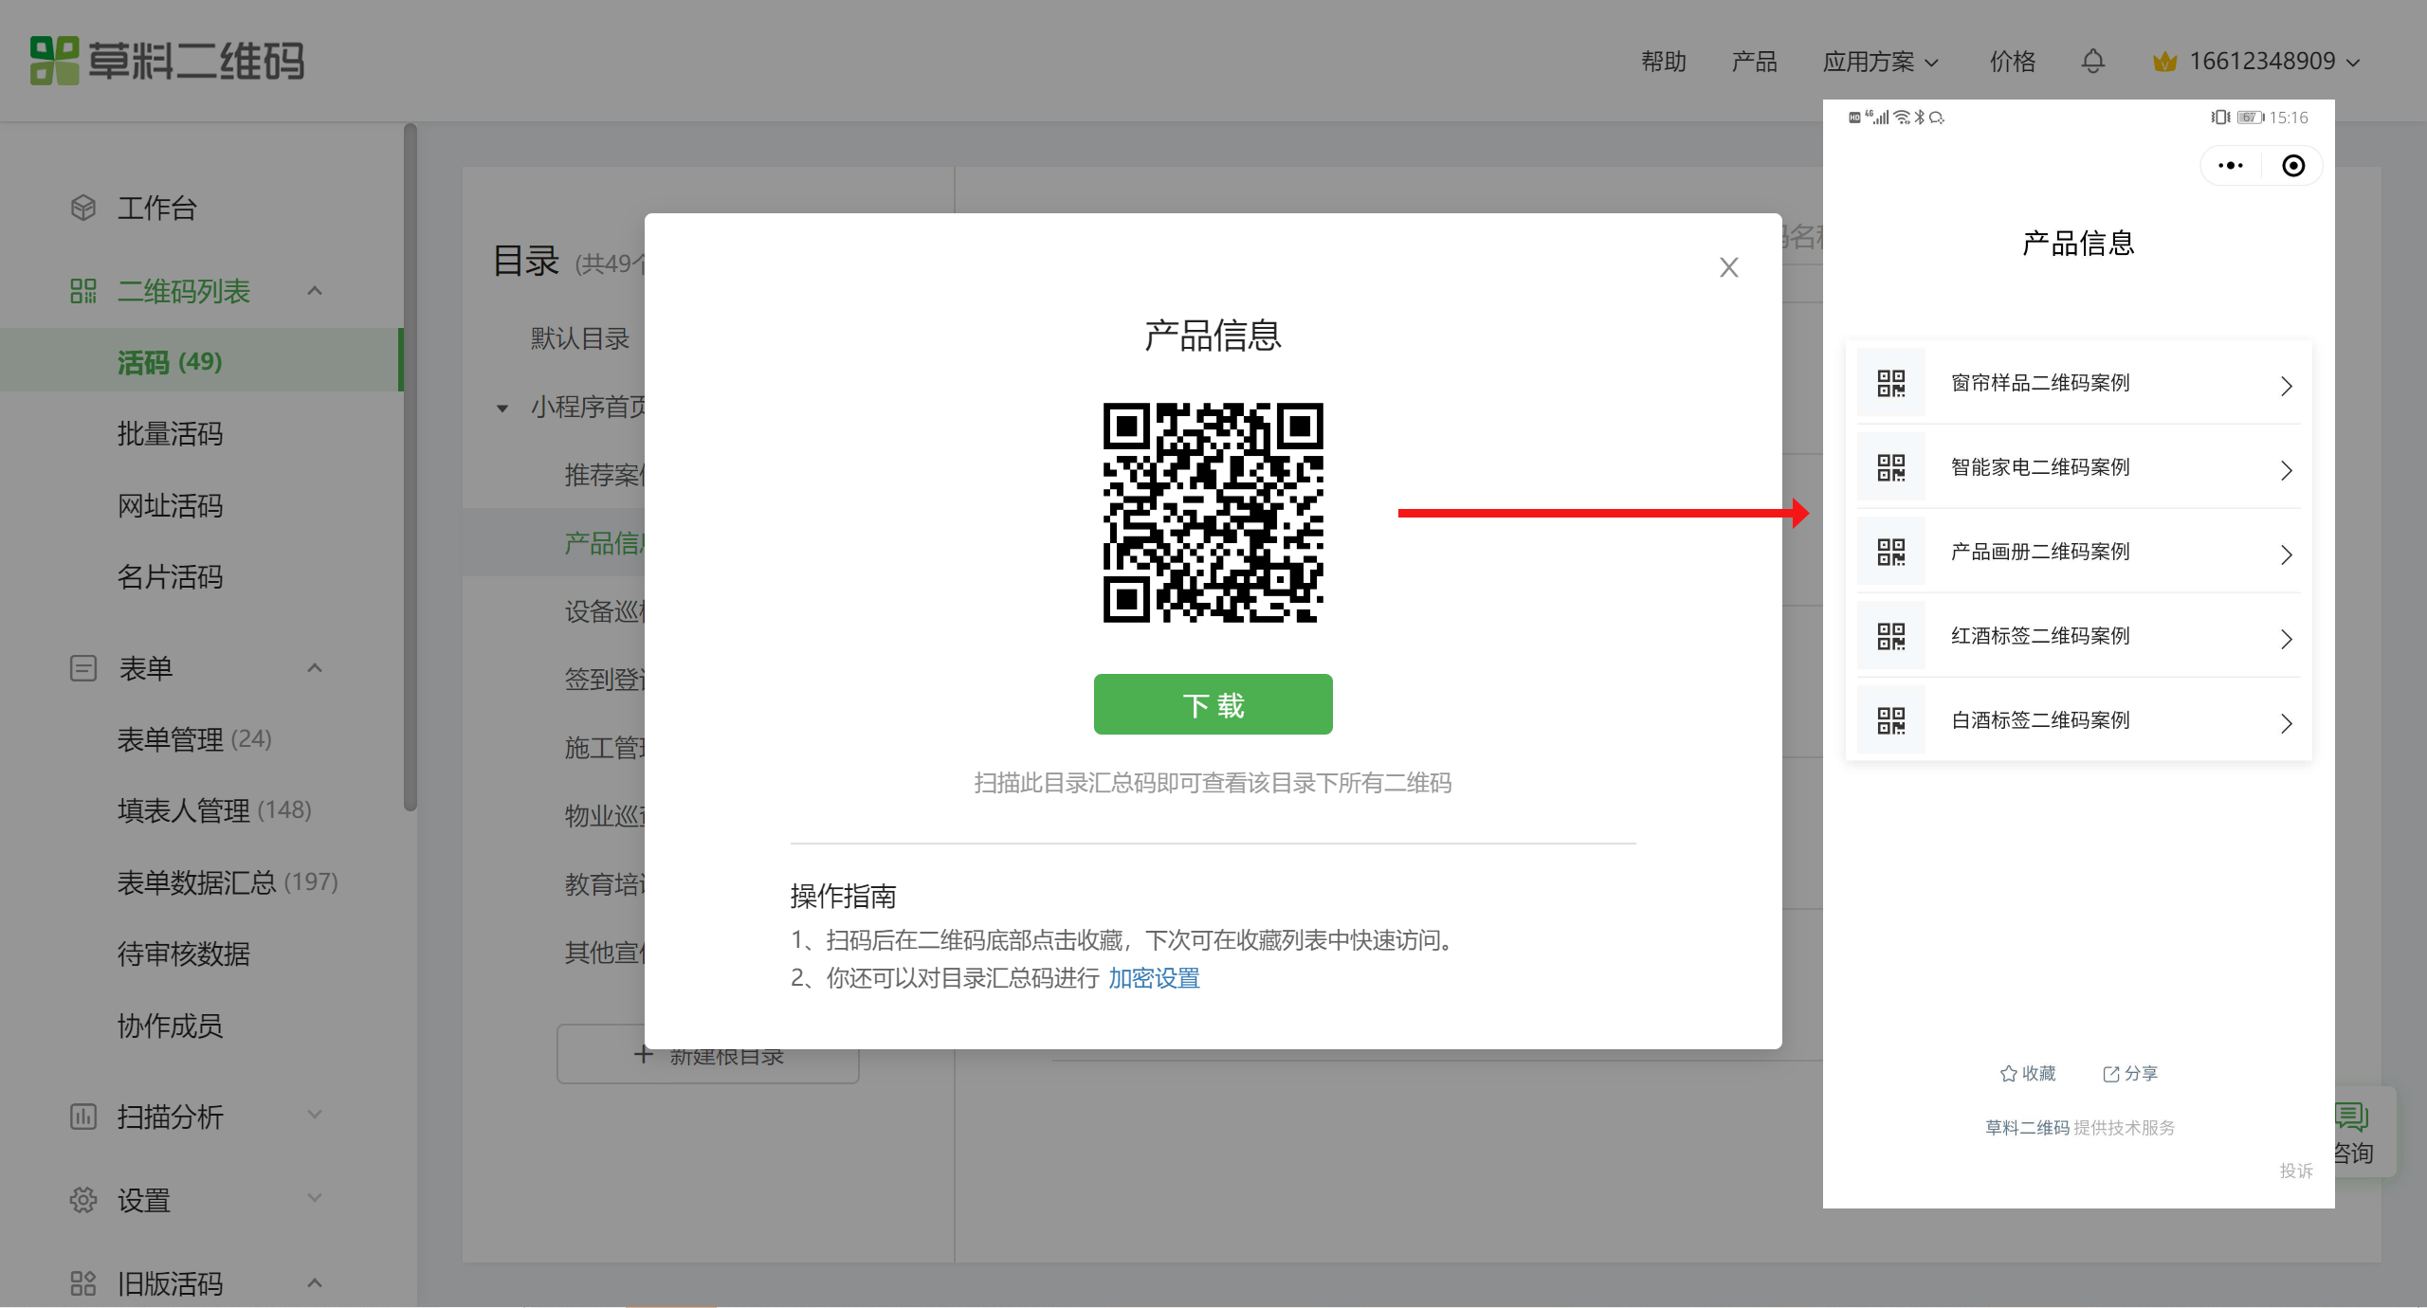The height and width of the screenshot is (1308, 2427).
Task: Select 工作台 in the sidebar
Action: pos(157,208)
